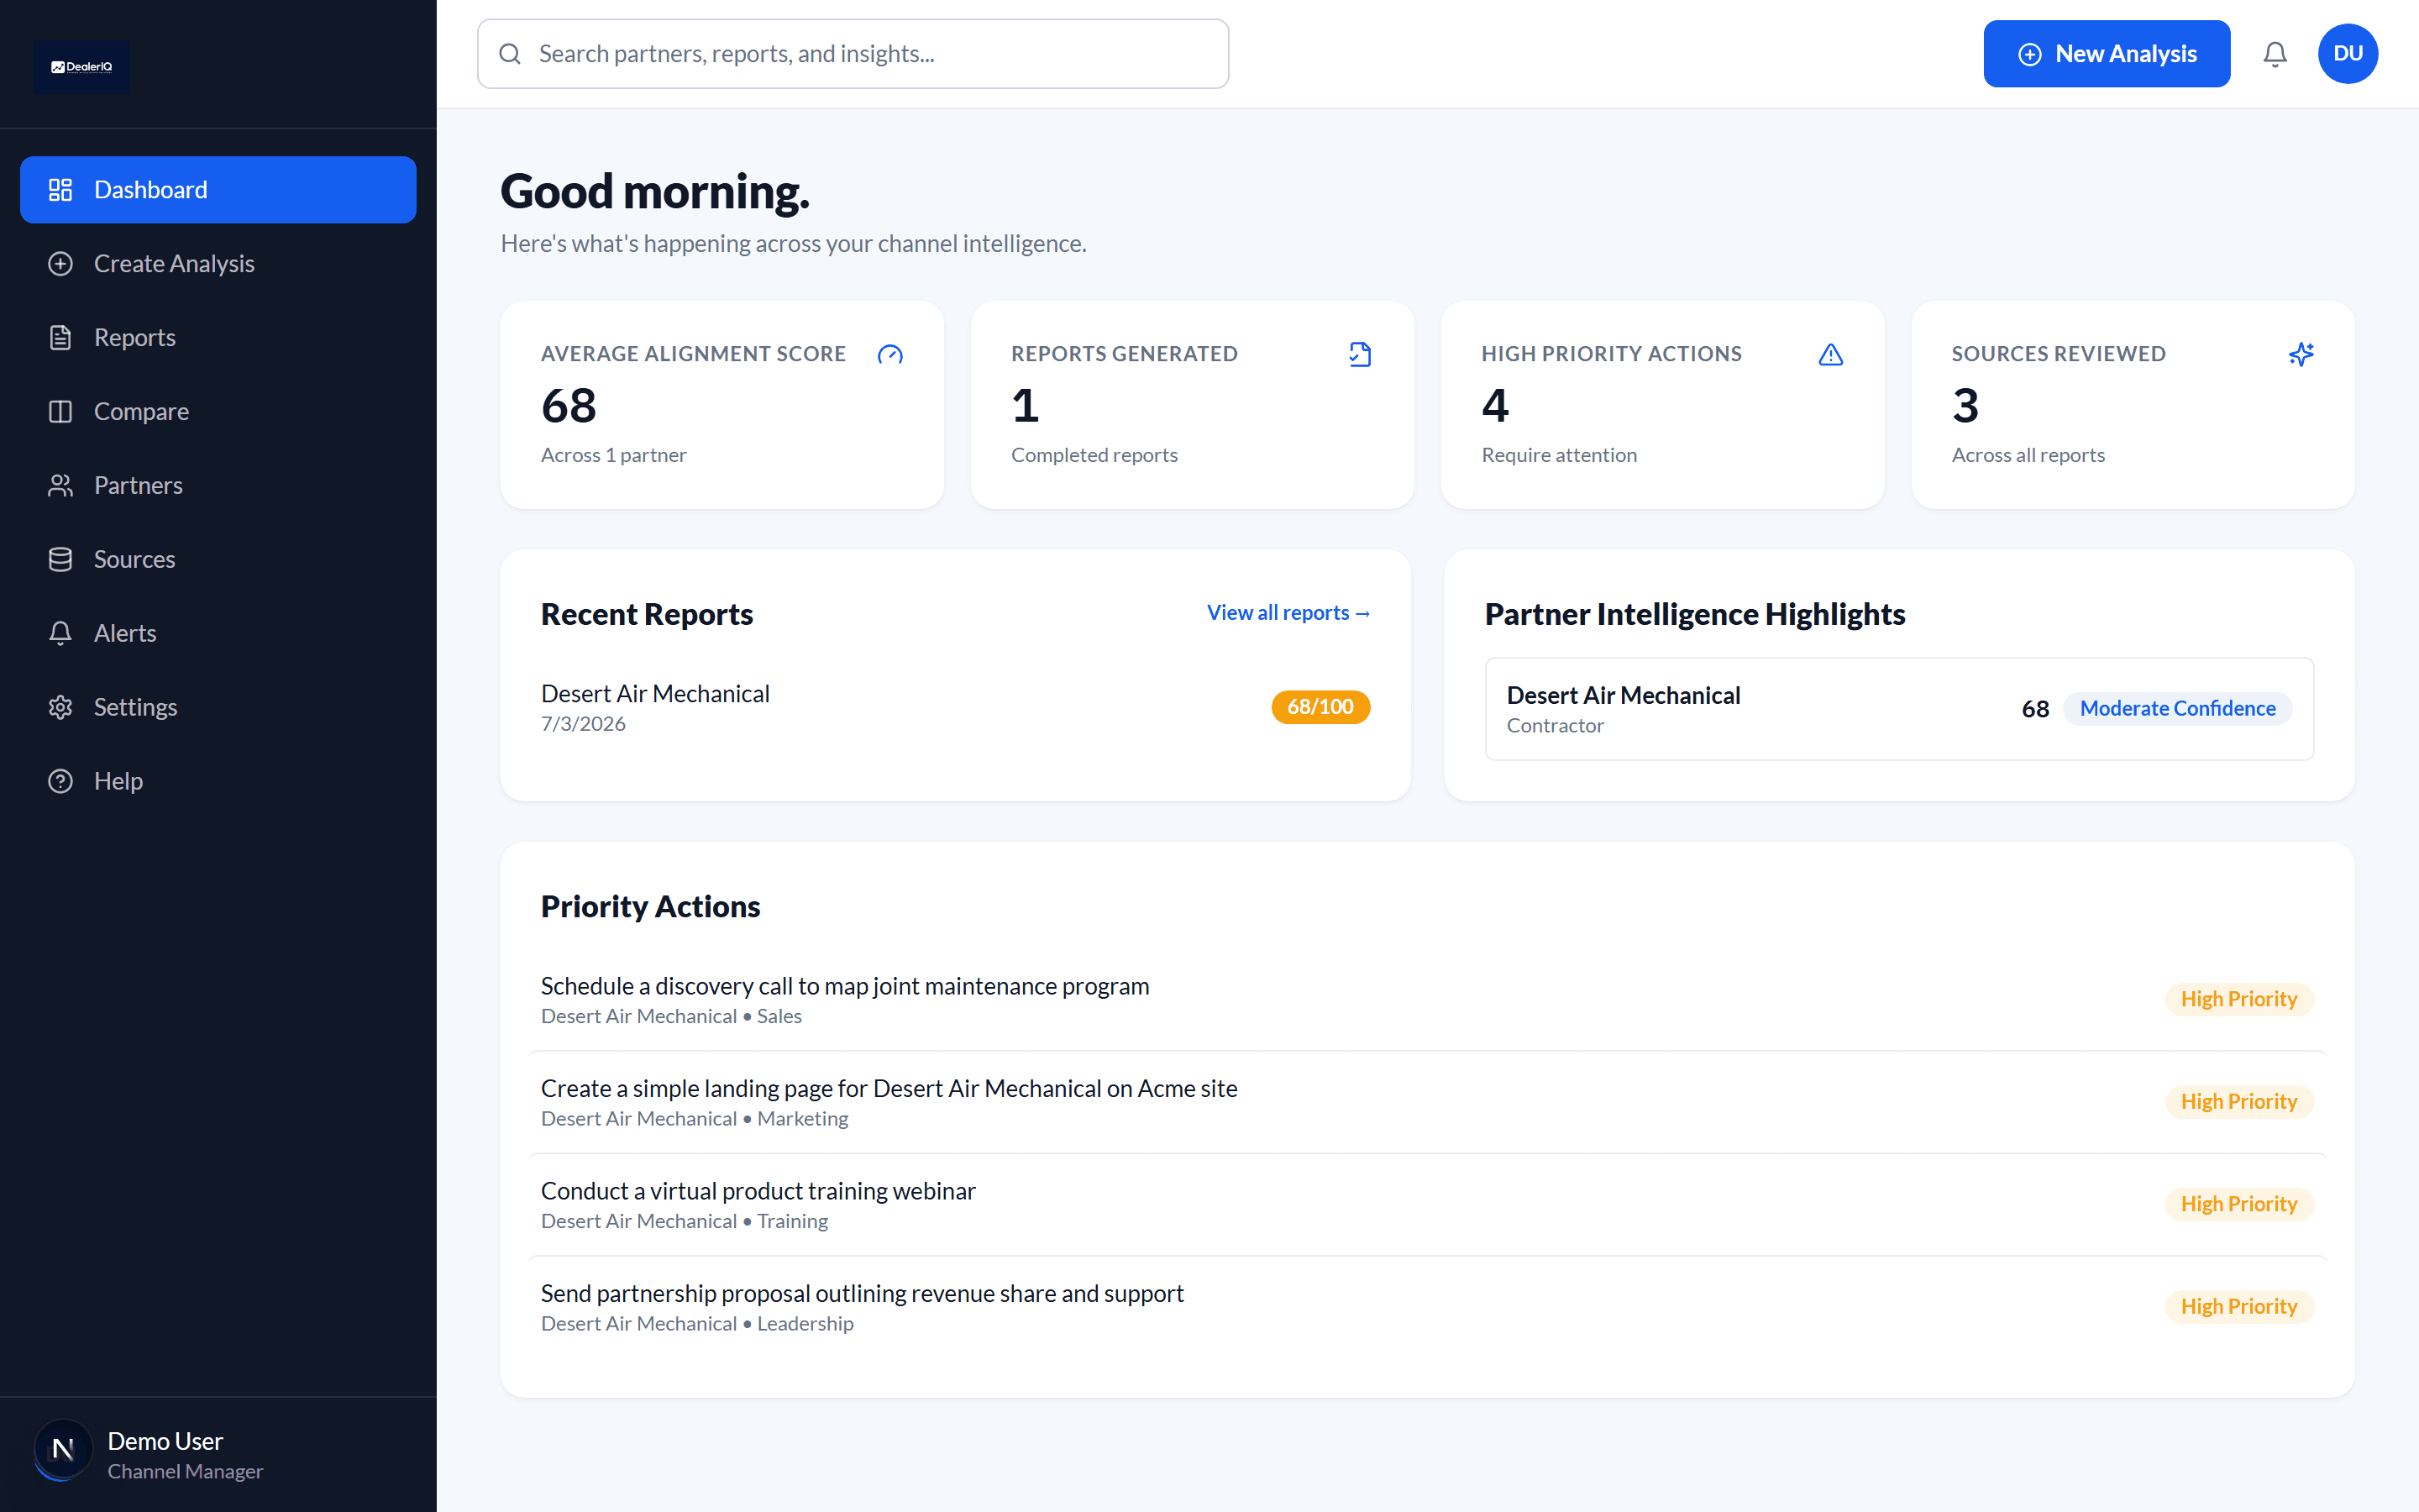2419x1512 pixels.
Task: Follow the View all reports link
Action: point(1288,613)
